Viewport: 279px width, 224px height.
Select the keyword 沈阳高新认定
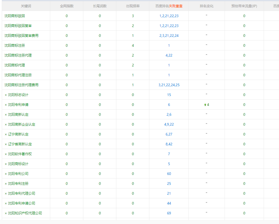(x=18, y=114)
